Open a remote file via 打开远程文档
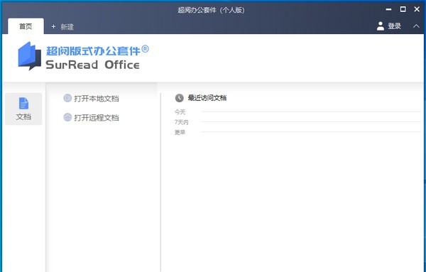 97,118
